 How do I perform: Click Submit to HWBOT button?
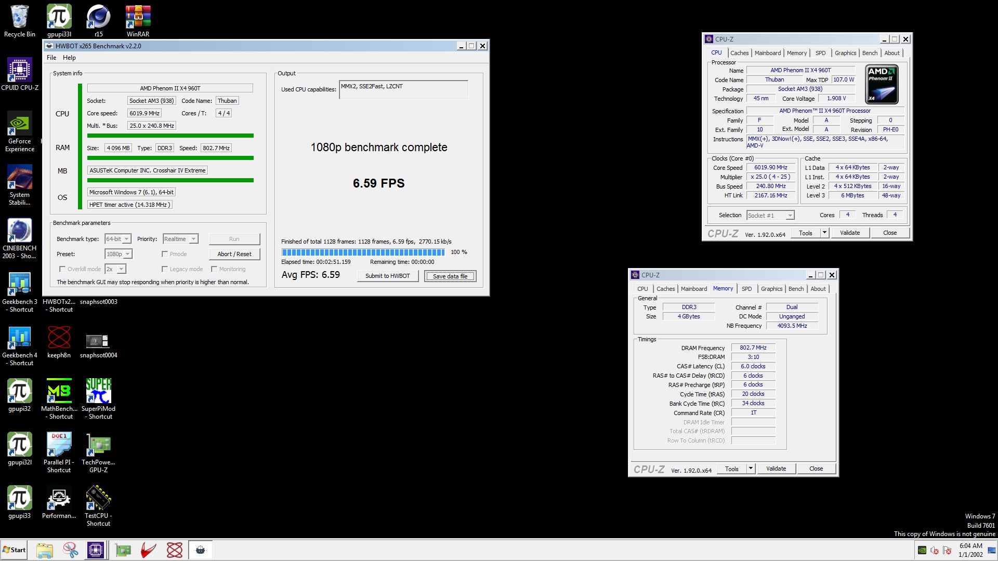point(388,276)
